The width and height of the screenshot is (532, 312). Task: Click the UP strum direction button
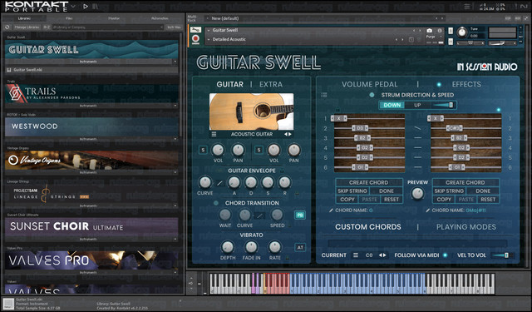[x=417, y=105]
